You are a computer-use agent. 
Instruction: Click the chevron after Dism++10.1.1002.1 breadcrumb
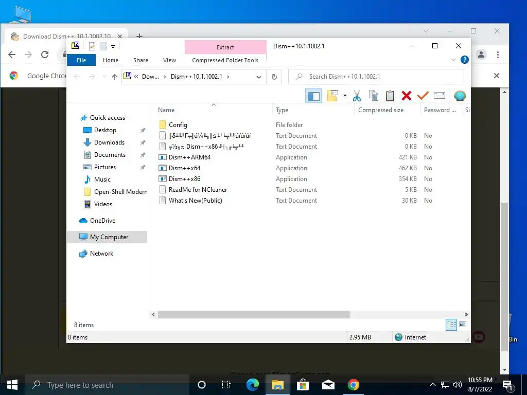228,77
